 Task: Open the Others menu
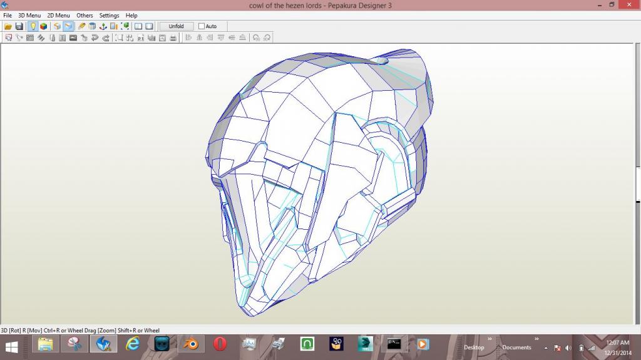point(85,15)
